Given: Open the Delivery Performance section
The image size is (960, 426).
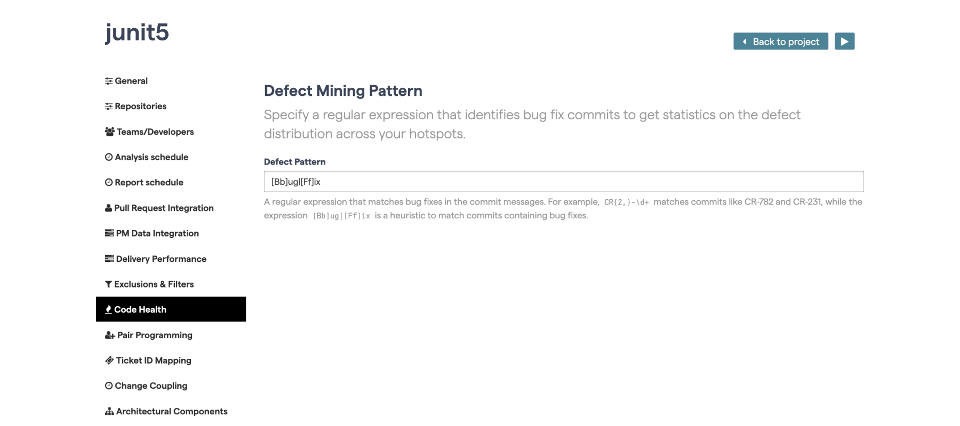Looking at the screenshot, I should click(x=161, y=259).
